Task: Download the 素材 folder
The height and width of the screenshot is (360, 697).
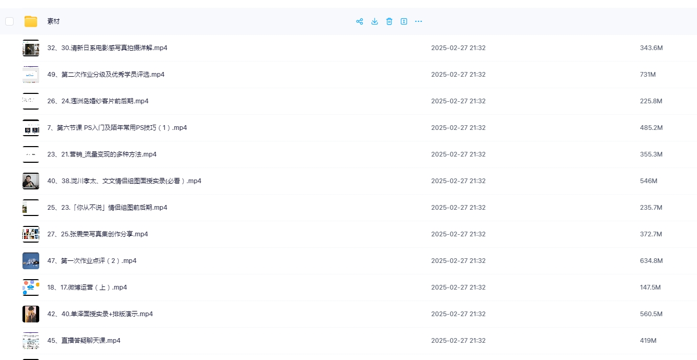Action: click(374, 21)
